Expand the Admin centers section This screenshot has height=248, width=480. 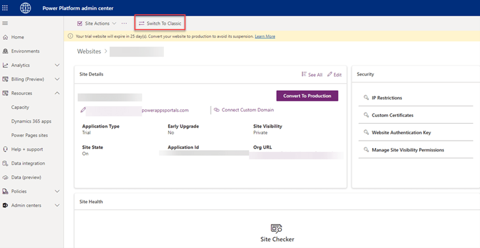(x=57, y=205)
